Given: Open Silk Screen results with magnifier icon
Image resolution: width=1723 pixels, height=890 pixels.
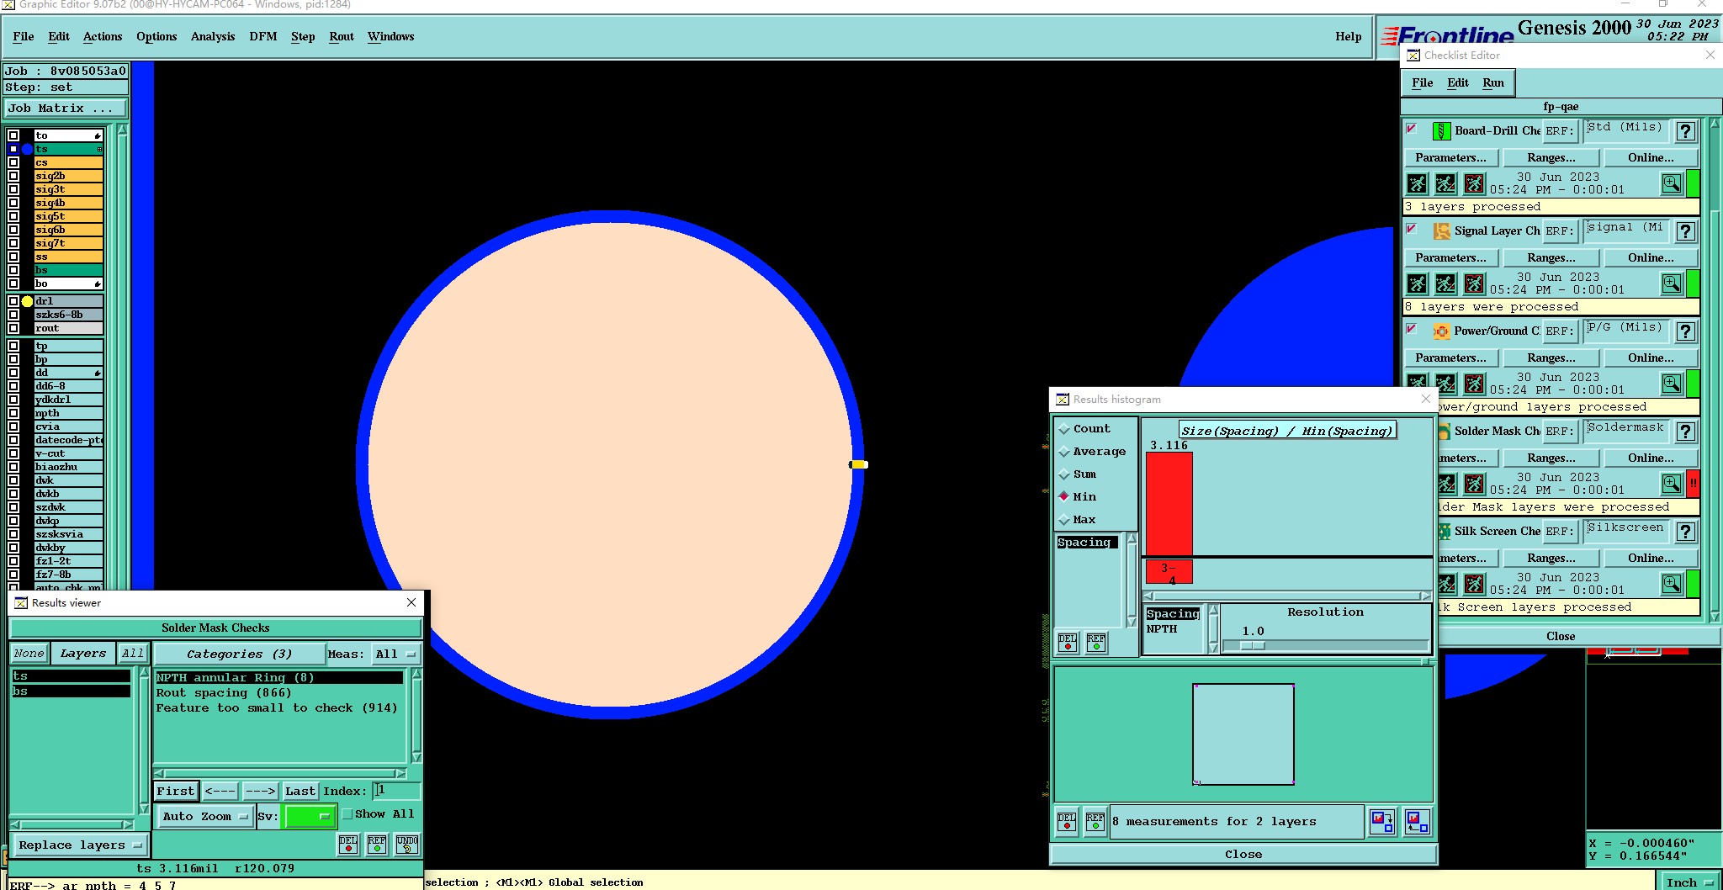Looking at the screenshot, I should 1672,584.
